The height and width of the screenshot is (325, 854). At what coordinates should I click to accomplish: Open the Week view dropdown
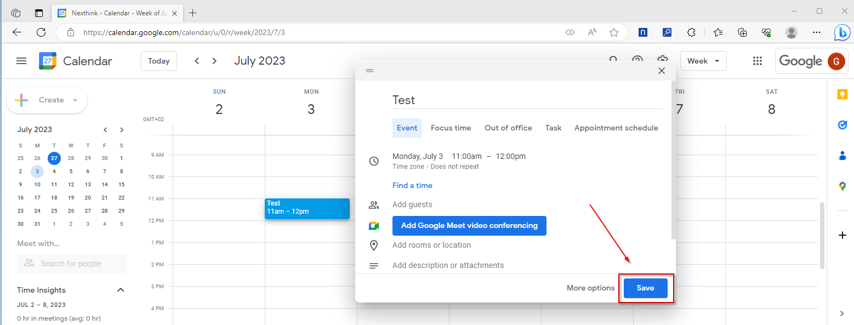click(703, 61)
